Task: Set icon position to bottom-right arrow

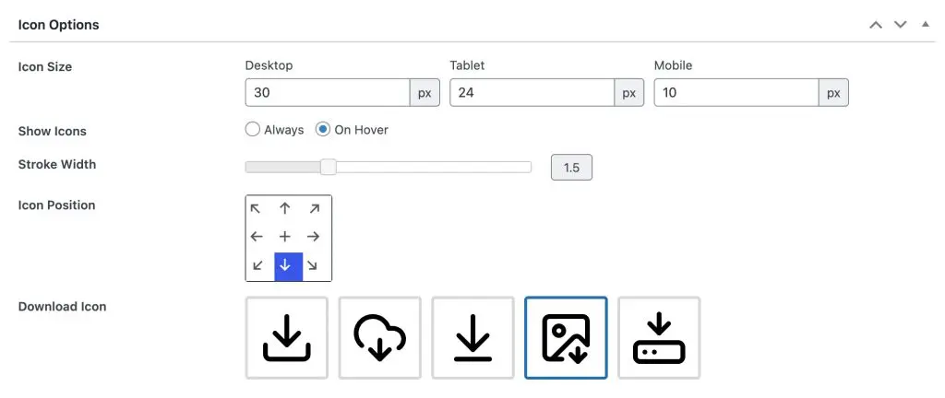Action: pyautogui.click(x=314, y=265)
